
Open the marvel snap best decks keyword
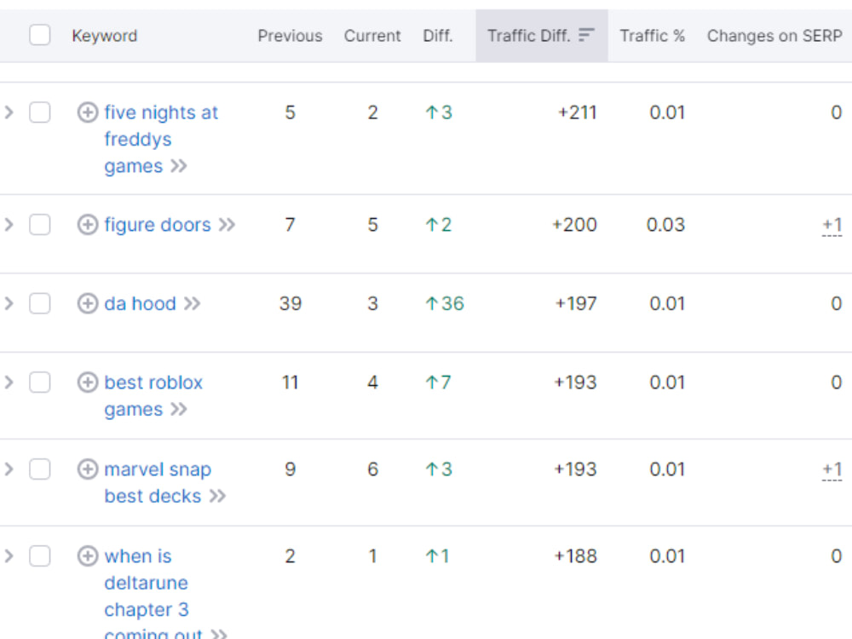tap(158, 482)
